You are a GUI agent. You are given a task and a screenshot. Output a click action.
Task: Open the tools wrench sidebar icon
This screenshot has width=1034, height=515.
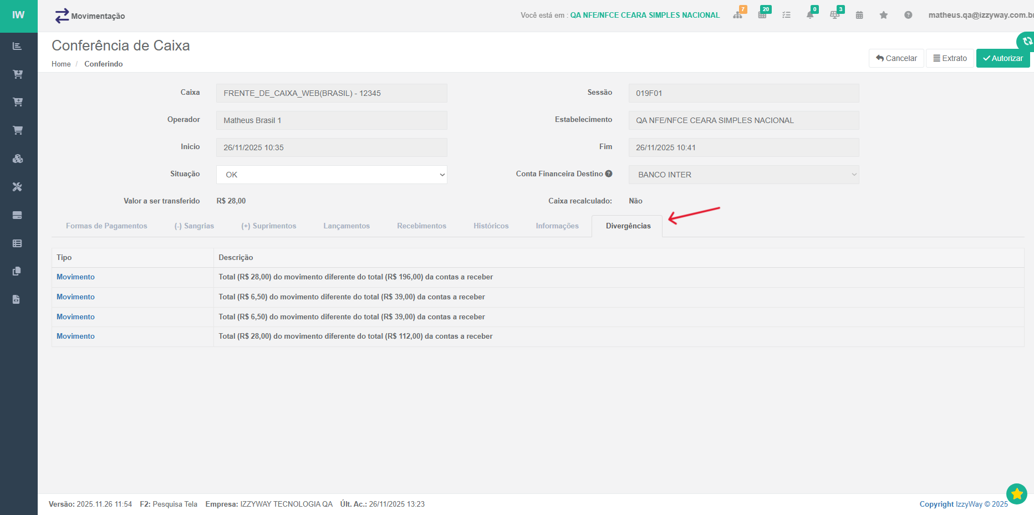(x=18, y=187)
